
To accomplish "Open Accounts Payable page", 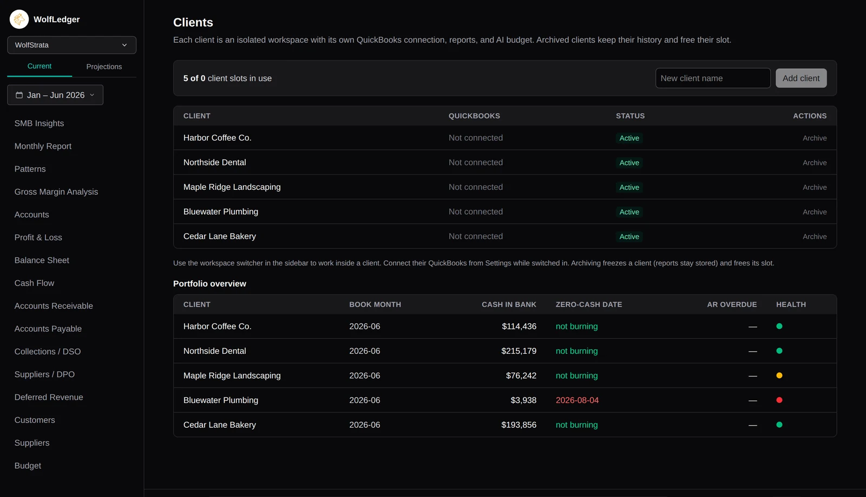I will (x=48, y=329).
